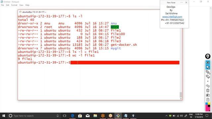Screen dimensions: 212x119
Task: Take a screenshot with the camera icon
Action: [208, 95]
